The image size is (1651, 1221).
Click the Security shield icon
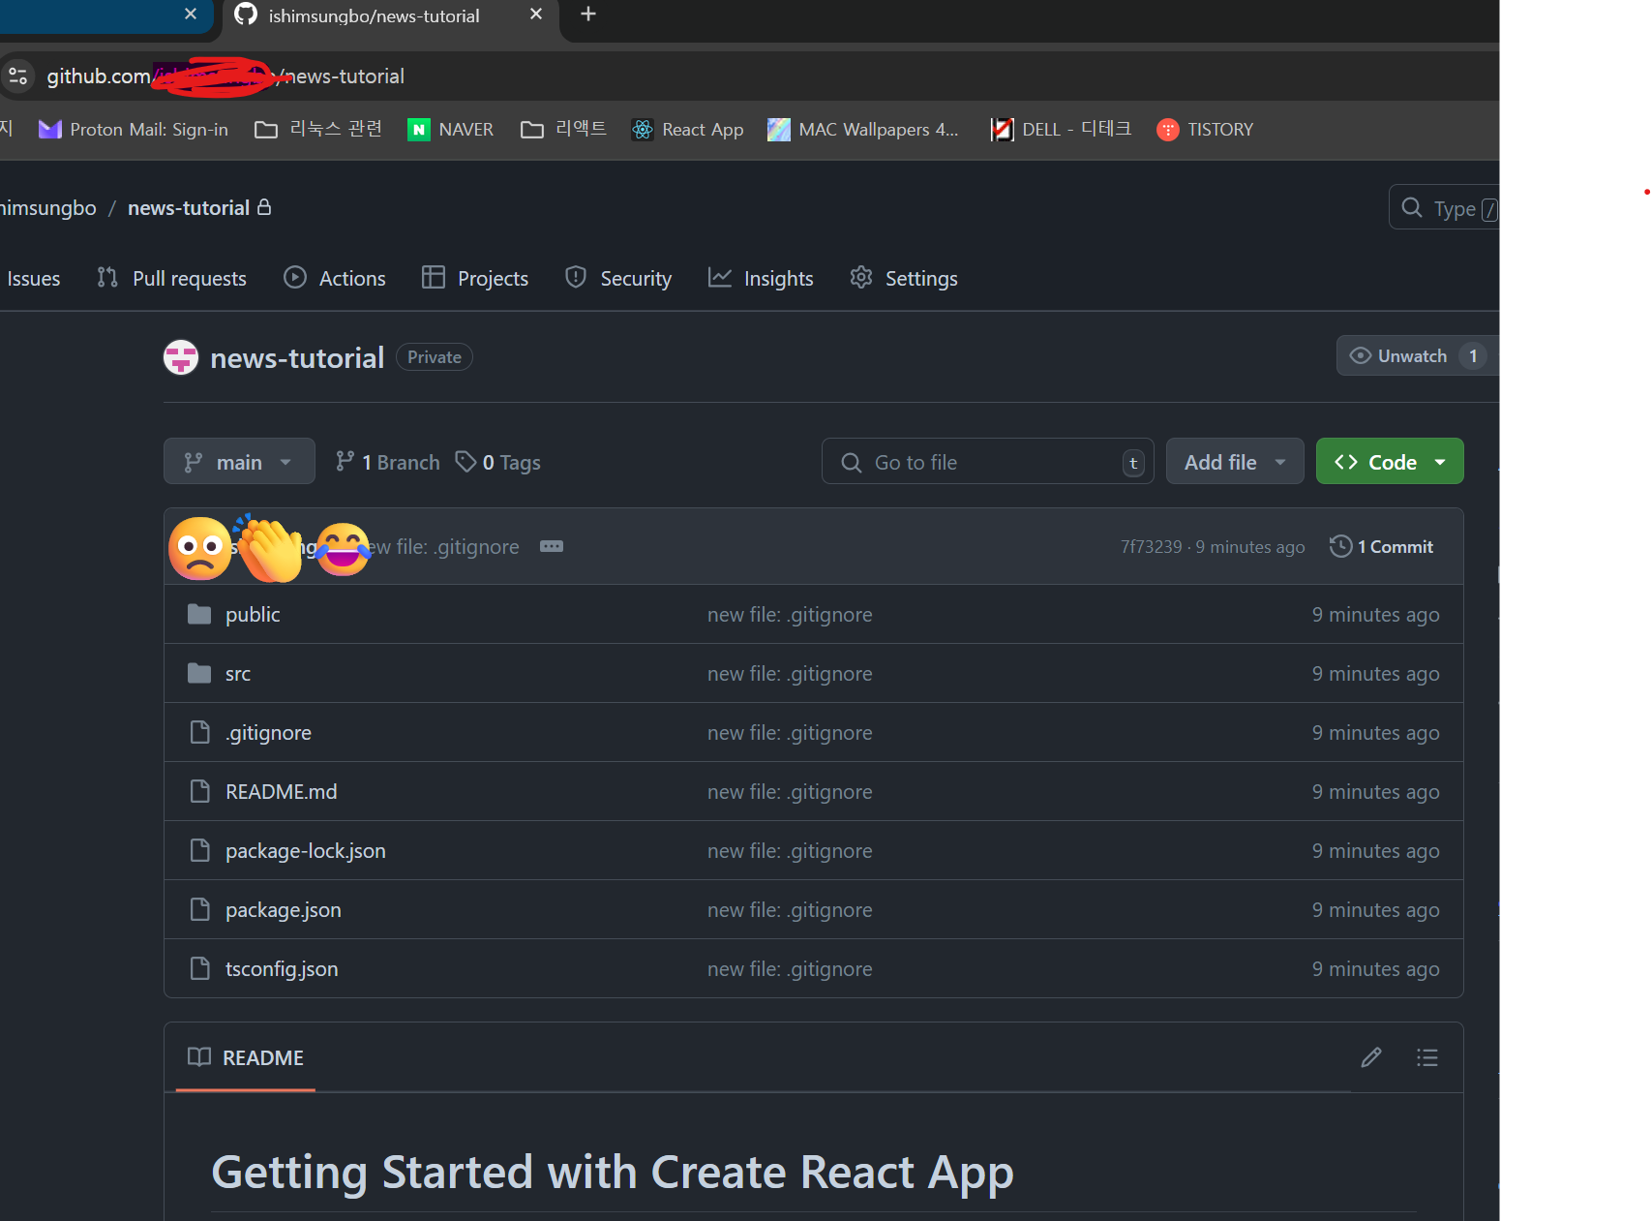click(576, 278)
